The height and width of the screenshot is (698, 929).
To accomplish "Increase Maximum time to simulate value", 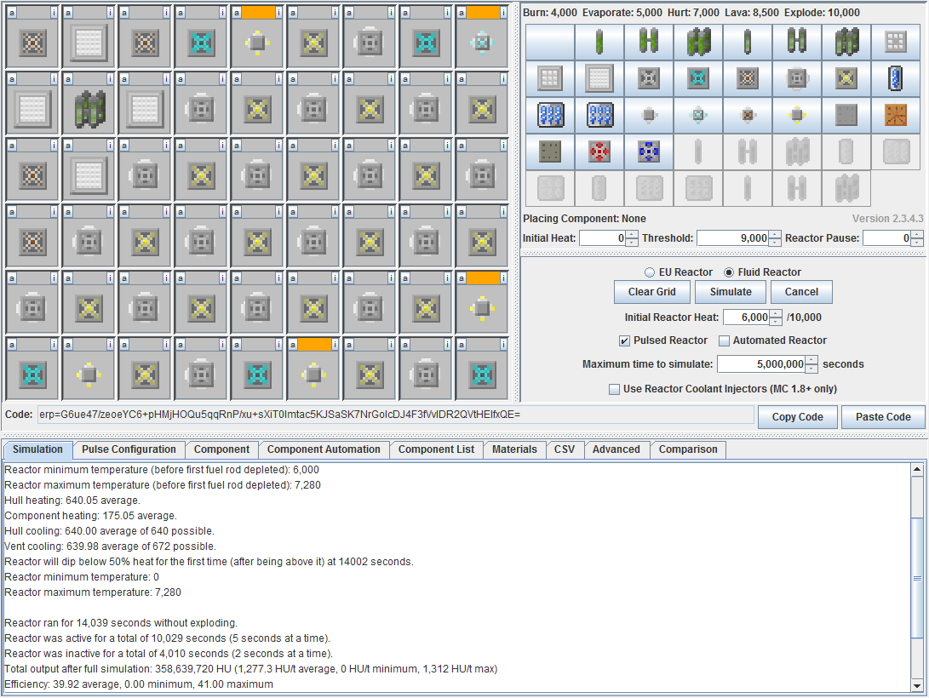I will (x=811, y=360).
